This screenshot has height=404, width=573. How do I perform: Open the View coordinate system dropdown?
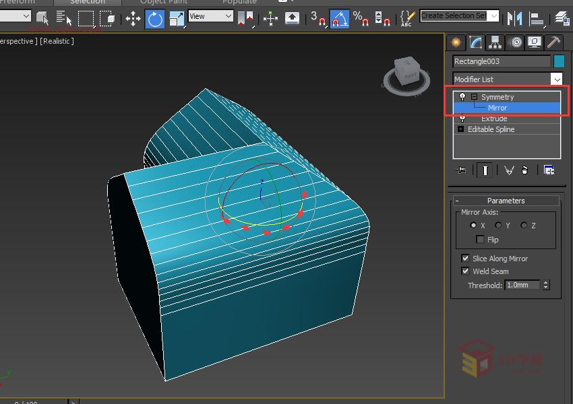(x=211, y=16)
